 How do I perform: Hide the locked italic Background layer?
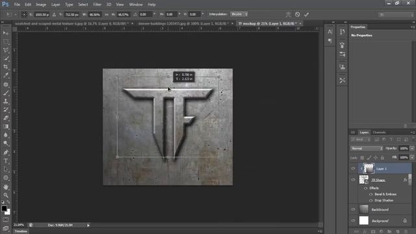(x=353, y=220)
